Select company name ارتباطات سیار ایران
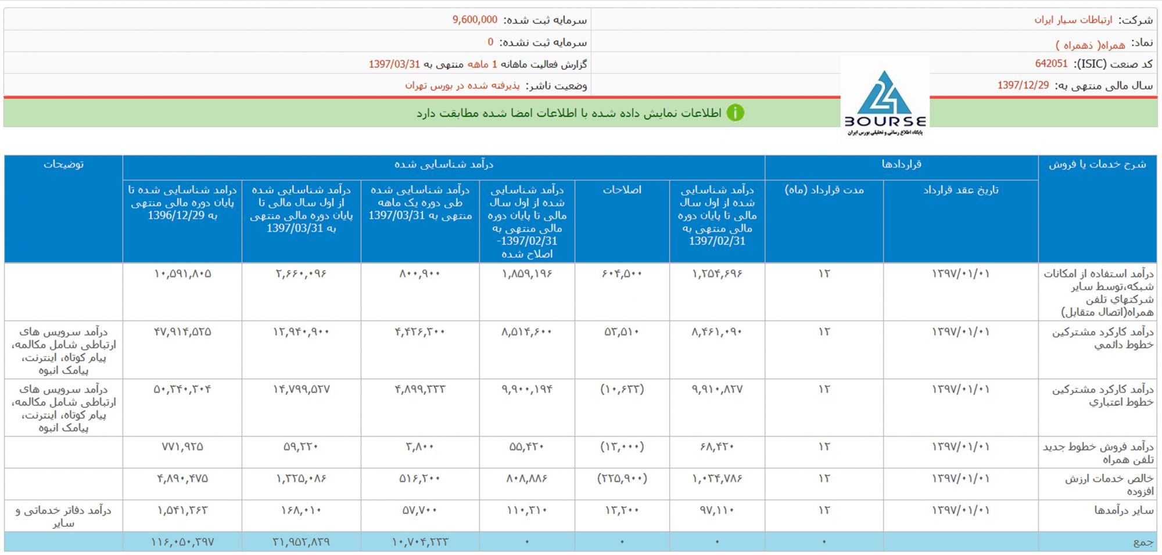The image size is (1162, 555). [x=1073, y=20]
